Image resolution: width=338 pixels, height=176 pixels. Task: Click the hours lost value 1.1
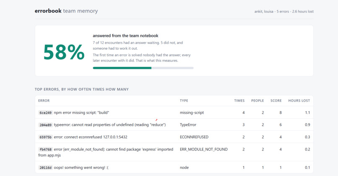(308, 112)
